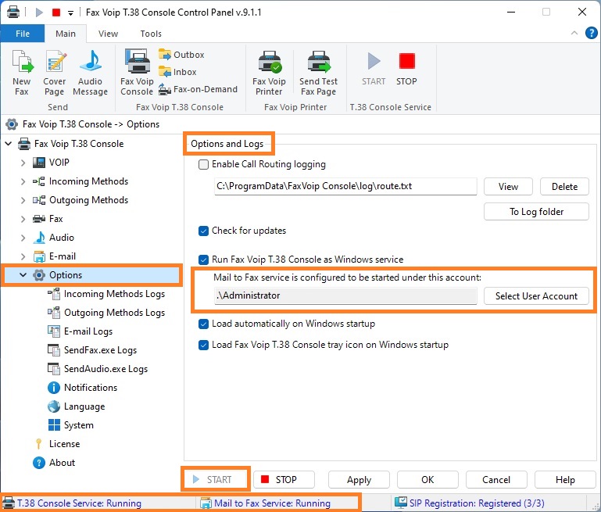Open the Inbox folder
The image size is (601, 512).
pyautogui.click(x=177, y=72)
